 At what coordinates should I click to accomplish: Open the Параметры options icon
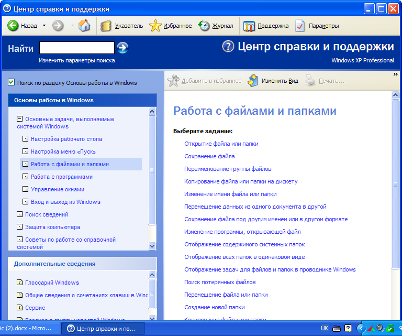pos(300,26)
